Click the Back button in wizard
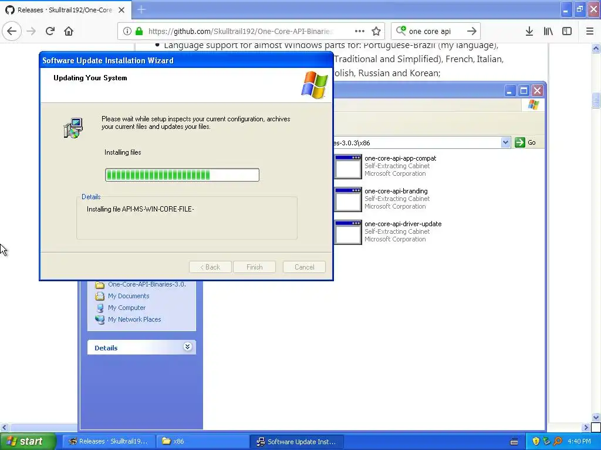601x450 pixels. coord(210,267)
